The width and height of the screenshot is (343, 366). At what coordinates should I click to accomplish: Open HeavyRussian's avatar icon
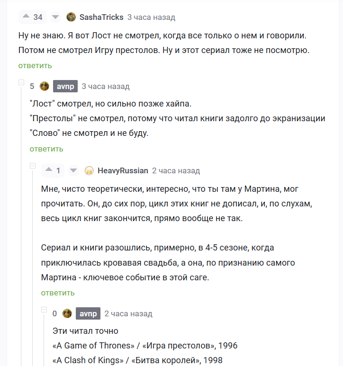89,170
